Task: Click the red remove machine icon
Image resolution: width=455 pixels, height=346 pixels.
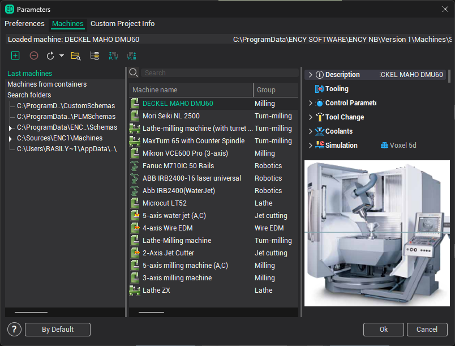Action: point(34,55)
